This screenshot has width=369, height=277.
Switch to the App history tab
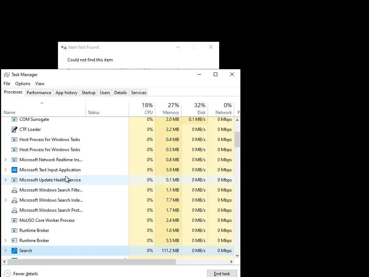pyautogui.click(x=66, y=93)
